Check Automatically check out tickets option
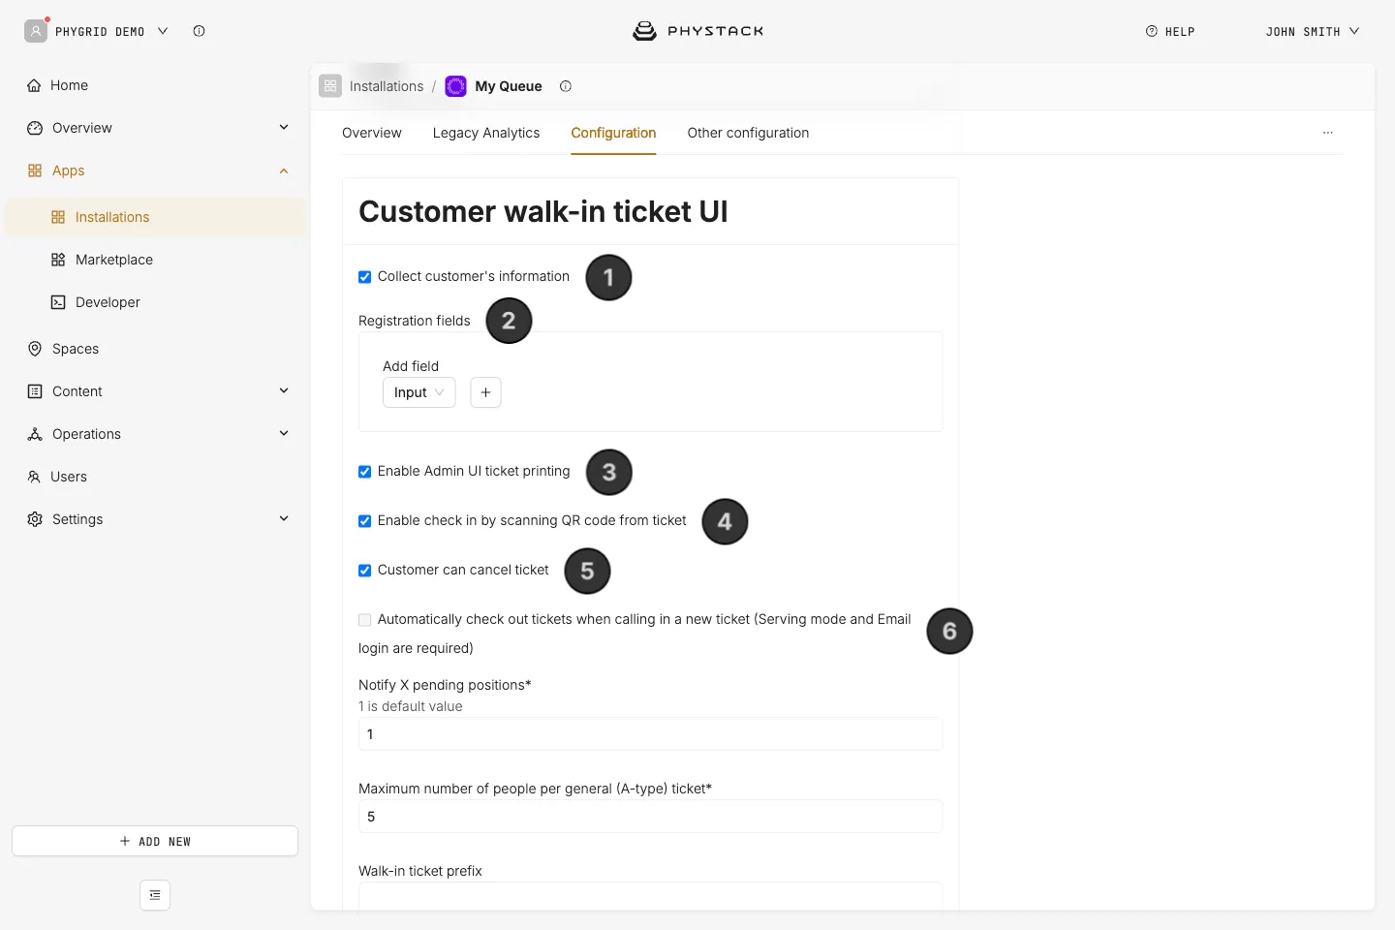The image size is (1395, 930). click(x=365, y=620)
